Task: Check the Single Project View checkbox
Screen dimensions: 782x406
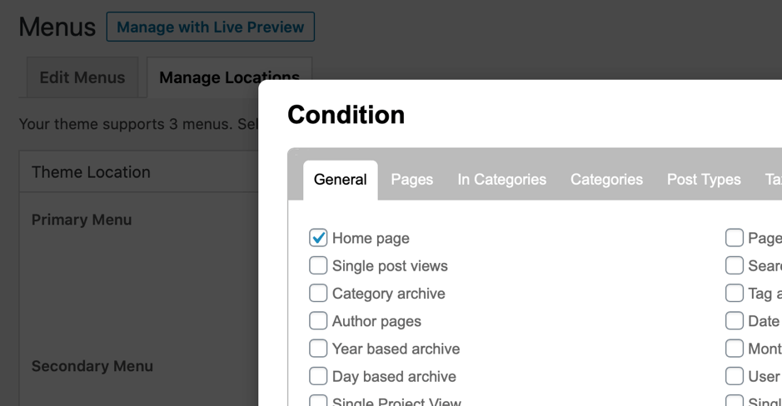Action: [x=318, y=400]
